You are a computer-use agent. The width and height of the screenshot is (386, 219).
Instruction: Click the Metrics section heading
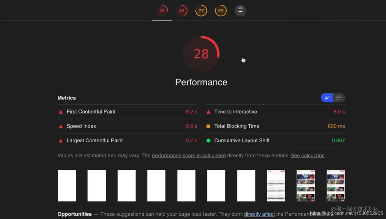[x=67, y=98]
